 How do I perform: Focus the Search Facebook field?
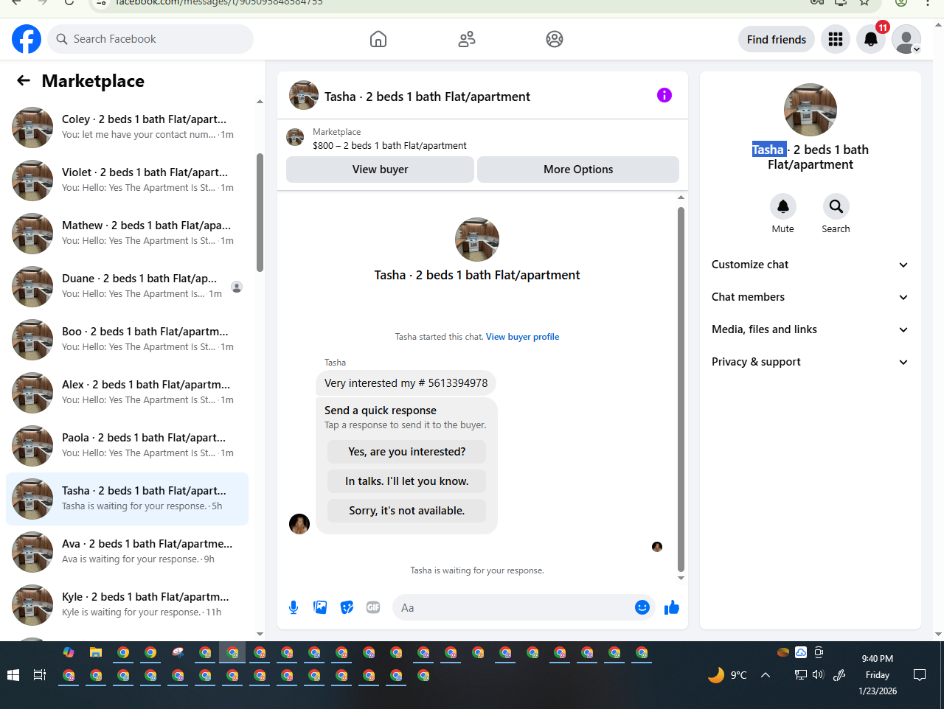(x=150, y=39)
